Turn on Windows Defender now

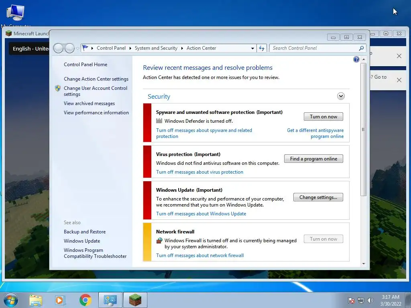[323, 117]
